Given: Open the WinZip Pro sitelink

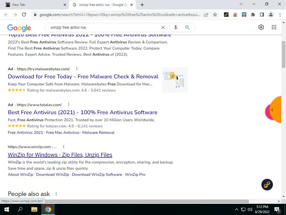Looking at the screenshot, I should [135, 174].
